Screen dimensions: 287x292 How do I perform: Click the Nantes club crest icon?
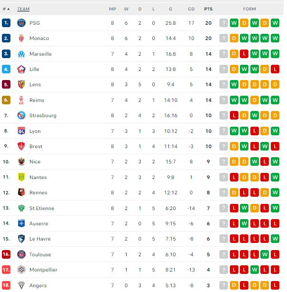pyautogui.click(x=21, y=177)
